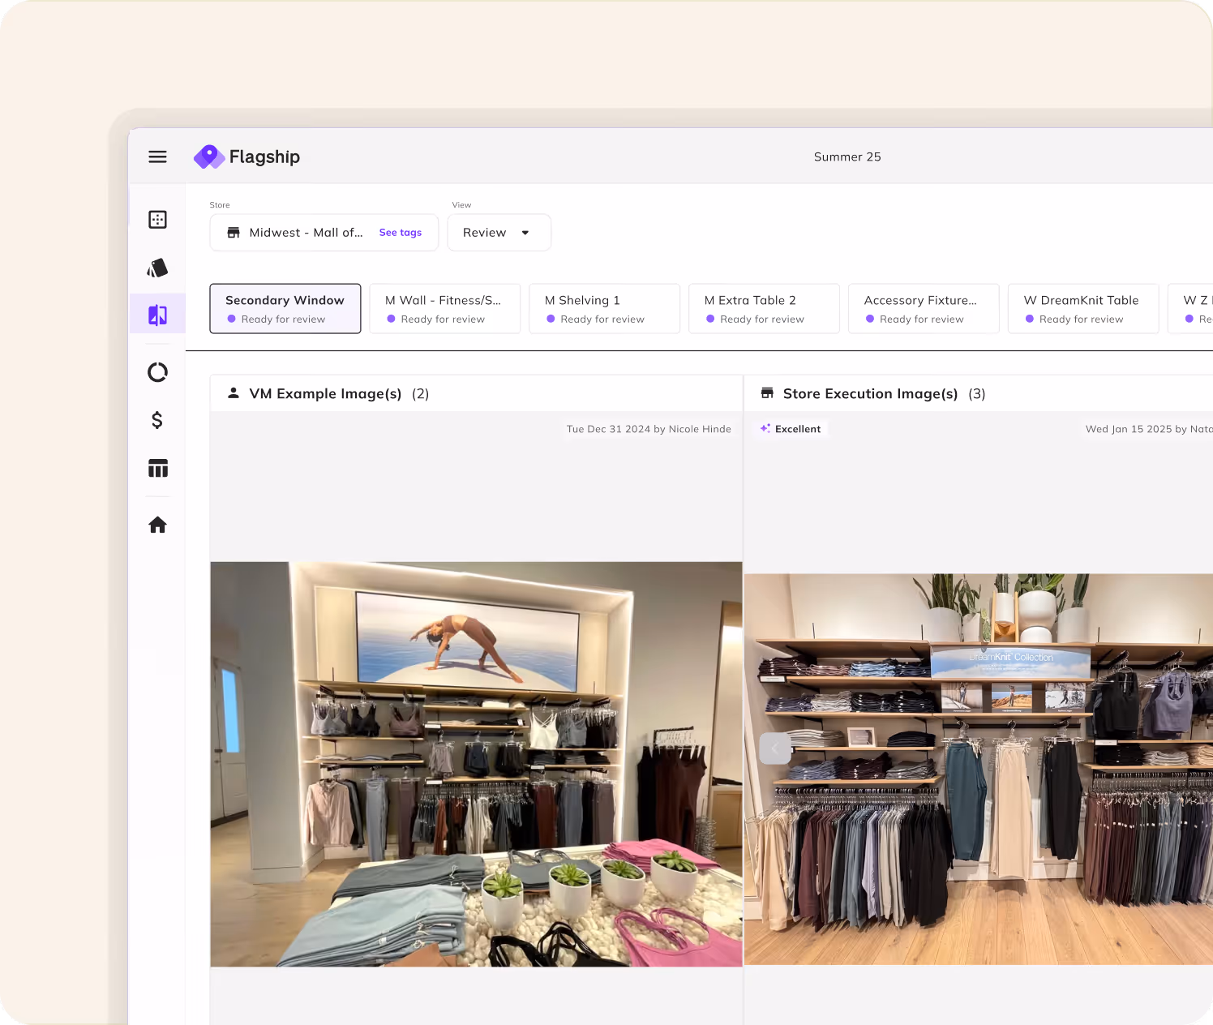Select the compare view icon in sidebar

pos(157,315)
